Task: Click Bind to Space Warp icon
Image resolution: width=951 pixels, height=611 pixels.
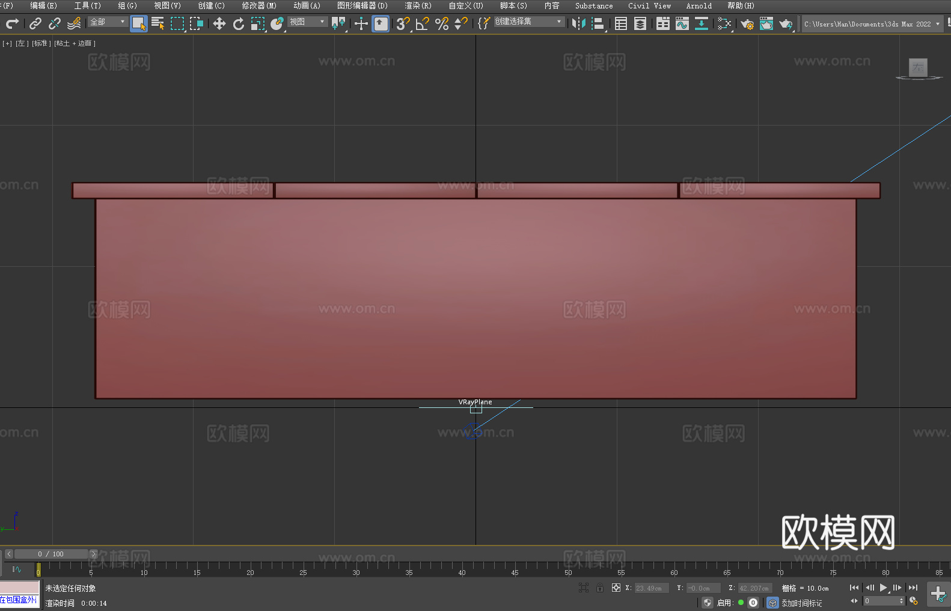Action: (x=74, y=23)
